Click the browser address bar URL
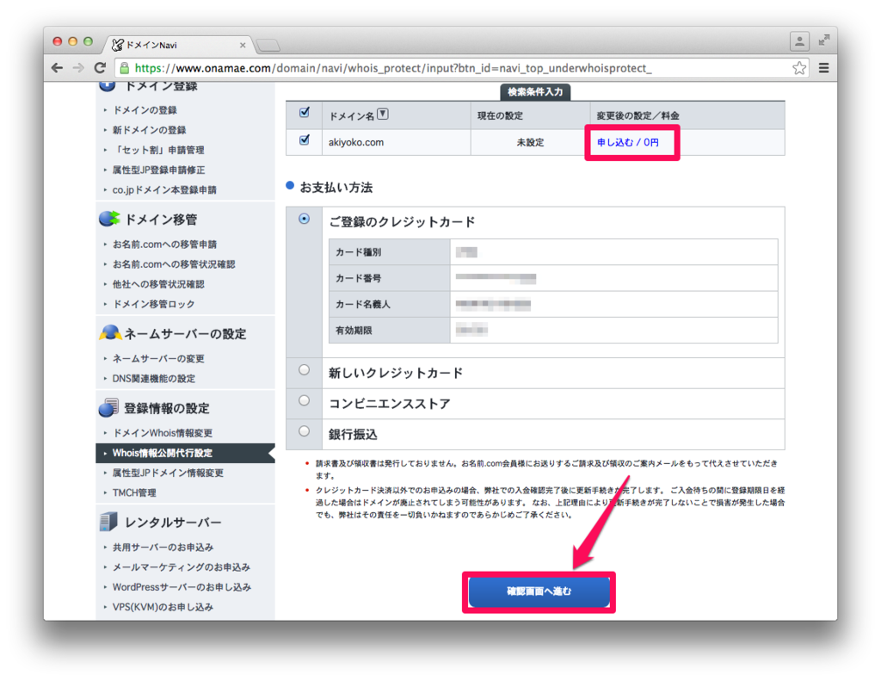This screenshot has width=881, height=681. (x=393, y=68)
